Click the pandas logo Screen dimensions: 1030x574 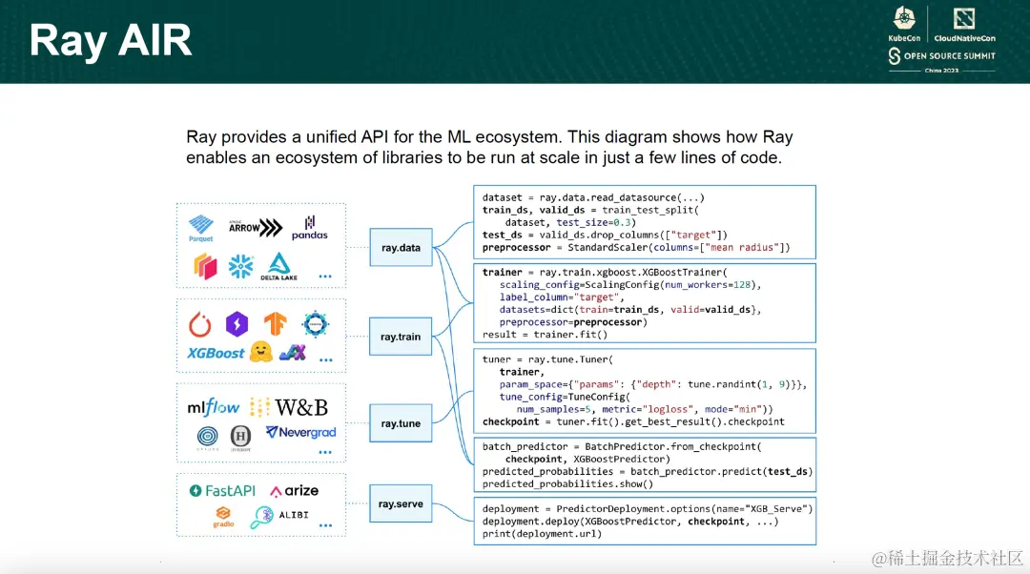coord(309,228)
